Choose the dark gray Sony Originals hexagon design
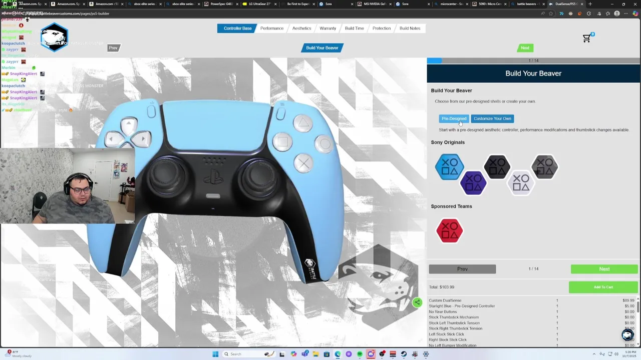Viewport: 641px width, 360px height. (544, 166)
